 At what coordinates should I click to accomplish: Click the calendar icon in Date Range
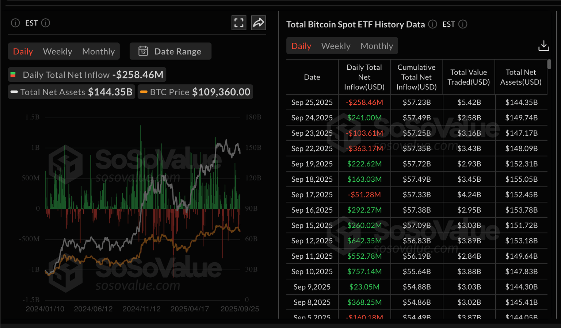(x=143, y=51)
